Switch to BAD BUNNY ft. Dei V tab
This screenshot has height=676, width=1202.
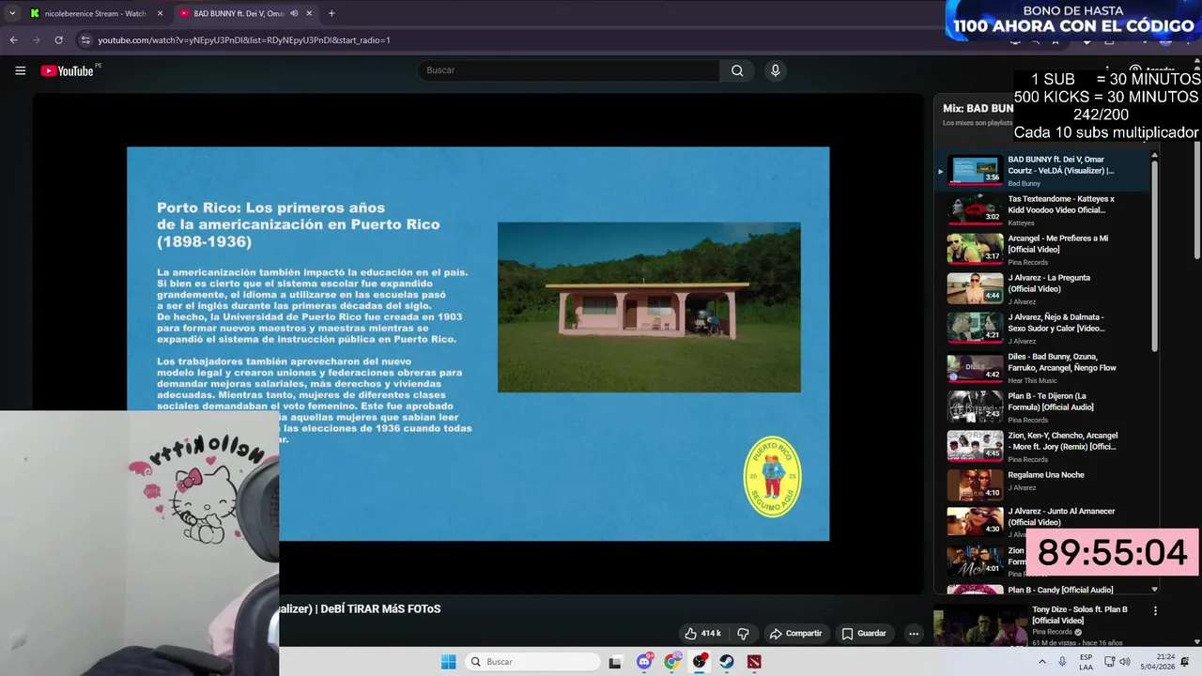click(244, 13)
